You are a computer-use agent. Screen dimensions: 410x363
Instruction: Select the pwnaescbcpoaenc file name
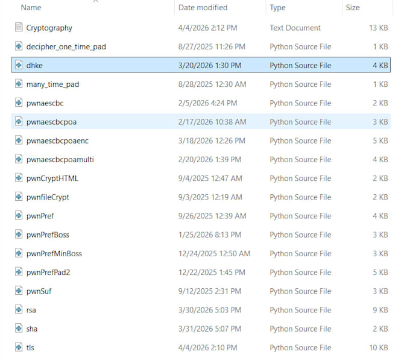57,141
